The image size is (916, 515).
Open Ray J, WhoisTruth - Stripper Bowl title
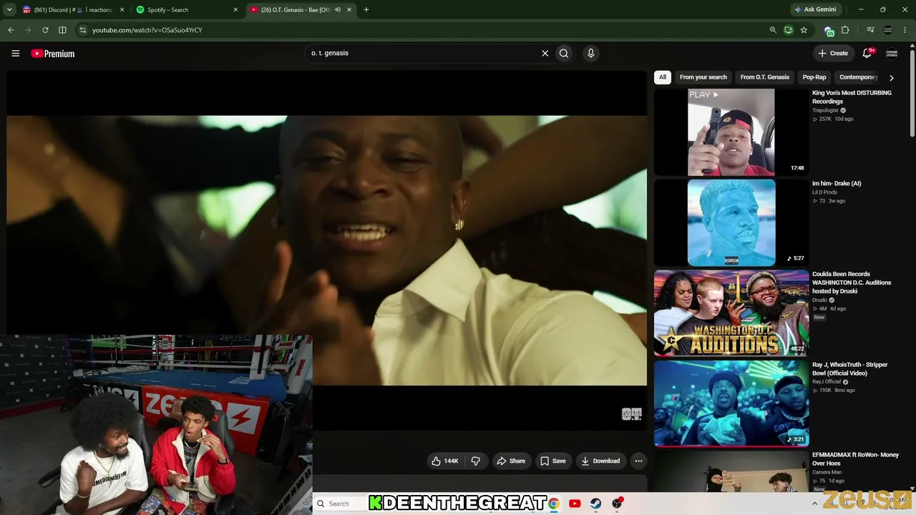[x=849, y=369]
